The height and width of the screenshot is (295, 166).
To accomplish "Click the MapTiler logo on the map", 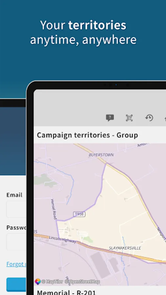I will pos(38,282).
